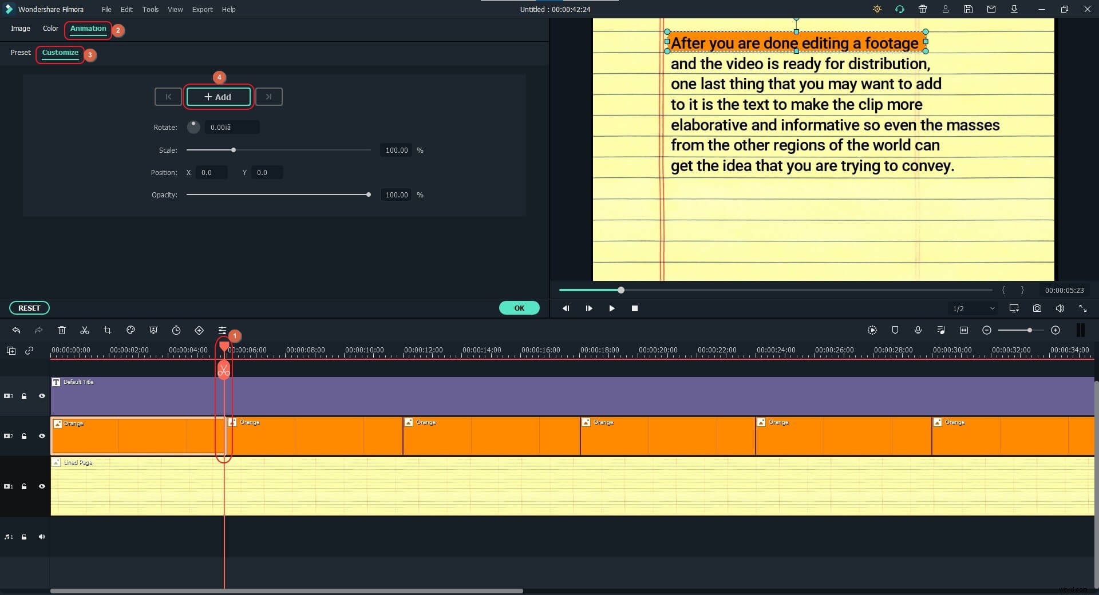Viewport: 1099px width, 595px height.
Task: Delete clip using trash icon
Action: (x=62, y=331)
